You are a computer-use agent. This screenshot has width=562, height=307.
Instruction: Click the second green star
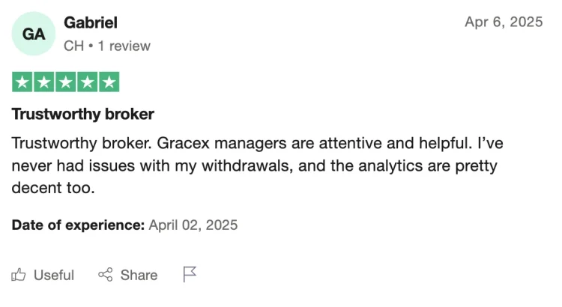coord(44,82)
